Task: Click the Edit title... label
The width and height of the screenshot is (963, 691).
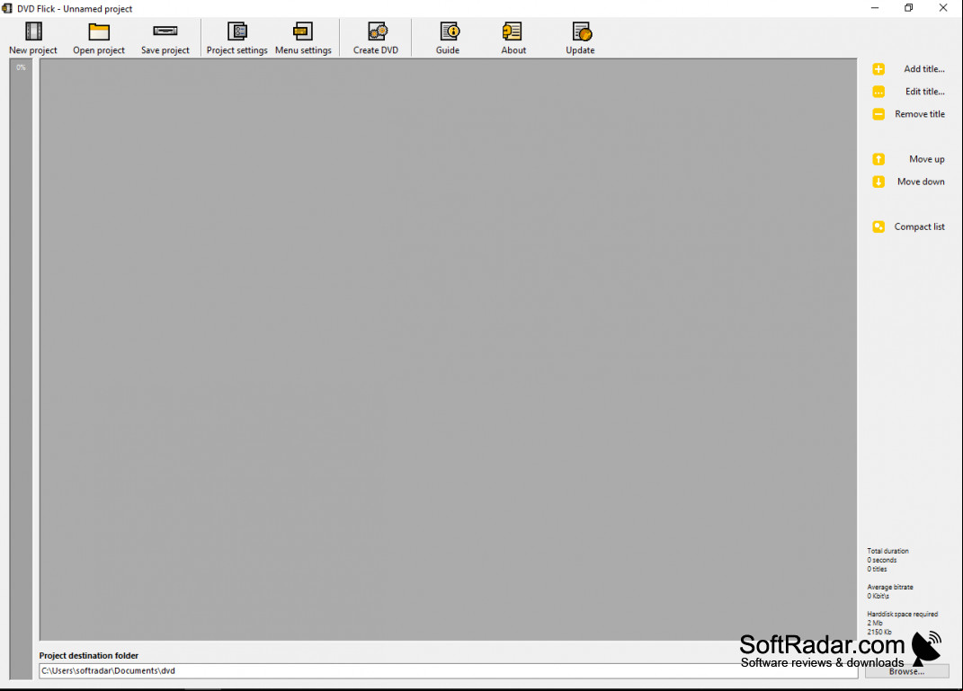Action: pyautogui.click(x=925, y=92)
